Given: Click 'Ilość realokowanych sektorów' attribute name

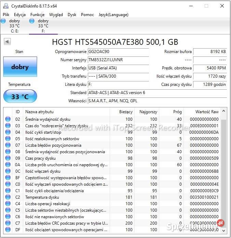Looking at the screenshot, I should [52, 139].
